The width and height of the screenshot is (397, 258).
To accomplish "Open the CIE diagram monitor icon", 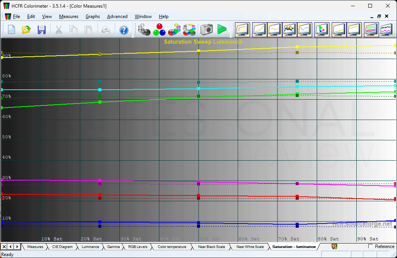I will point(321,30).
